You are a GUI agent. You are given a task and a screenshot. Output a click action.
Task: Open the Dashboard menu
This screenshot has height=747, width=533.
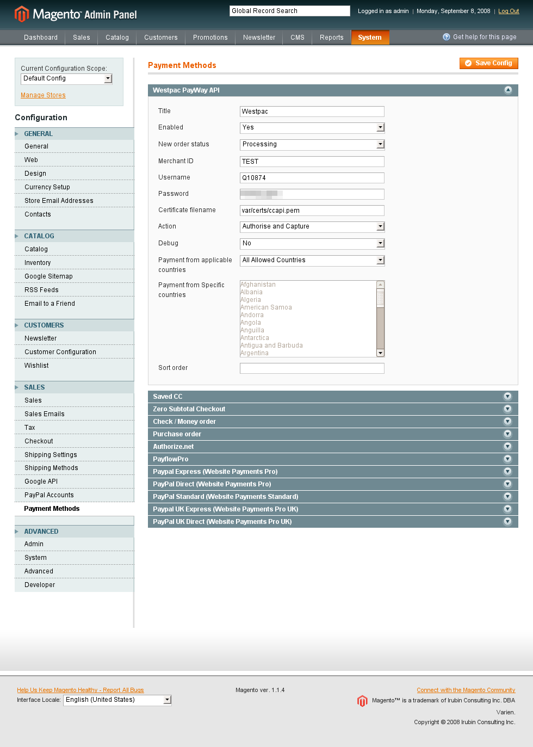click(41, 38)
